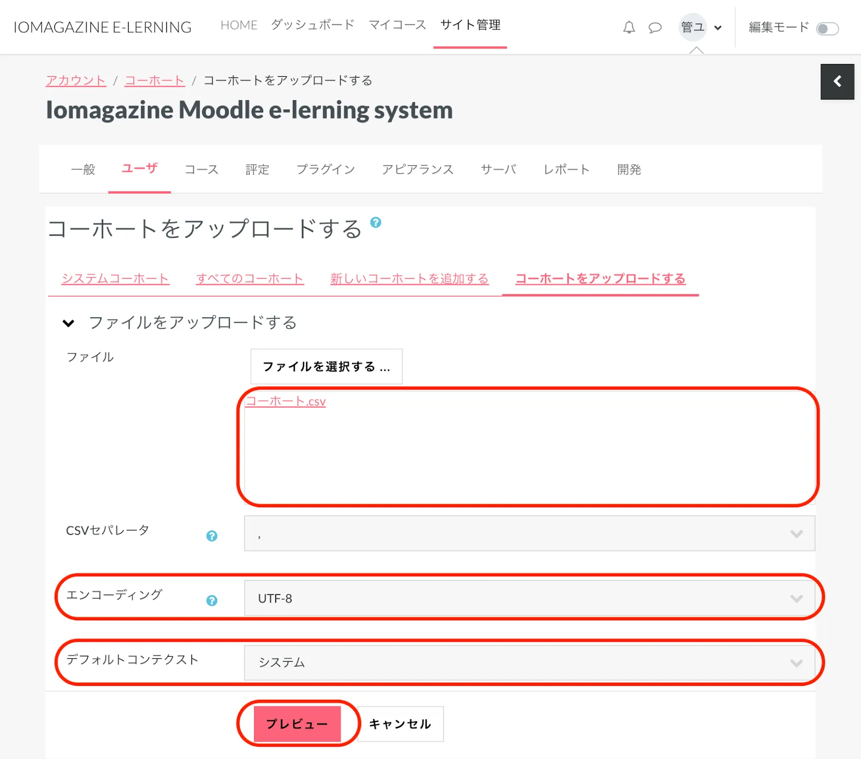861x759 pixels.
Task: Open the CSVセパレータ dropdown
Action: 529,534
